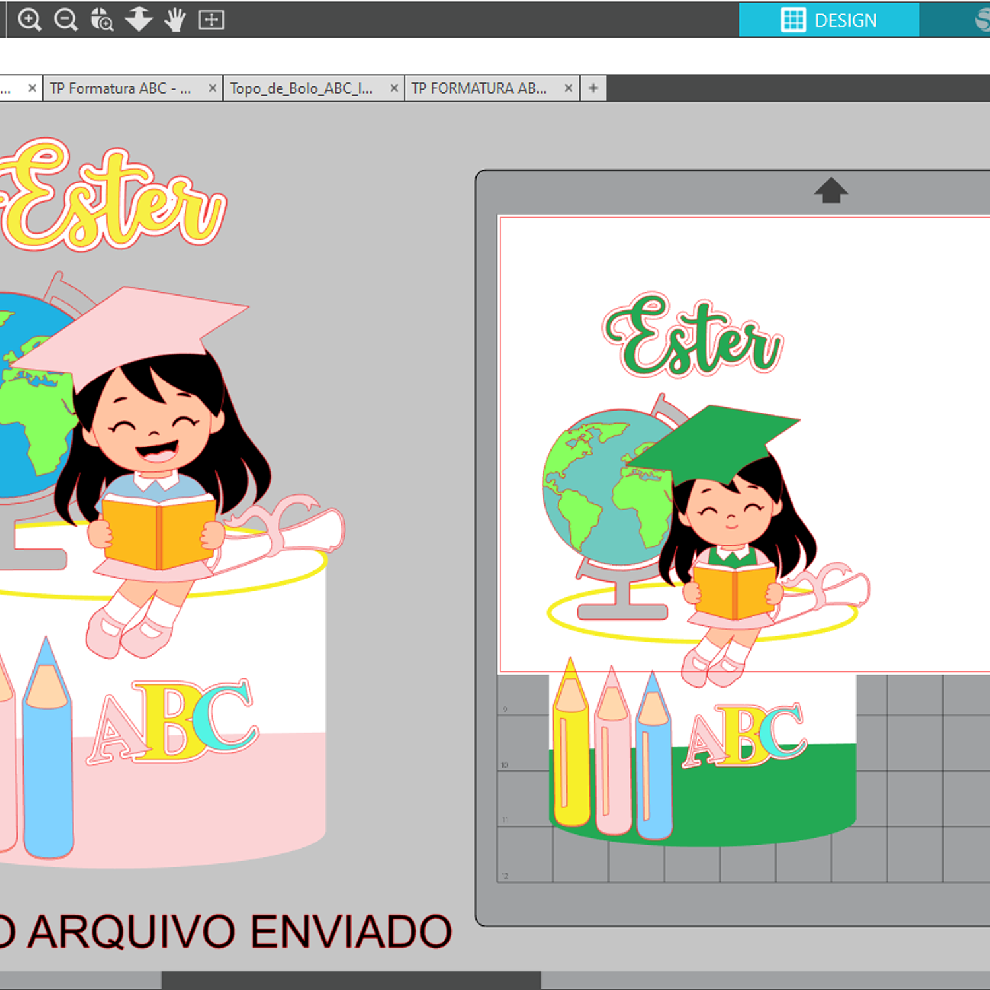Select the green Ester text on the page
990x990 pixels.
692,337
